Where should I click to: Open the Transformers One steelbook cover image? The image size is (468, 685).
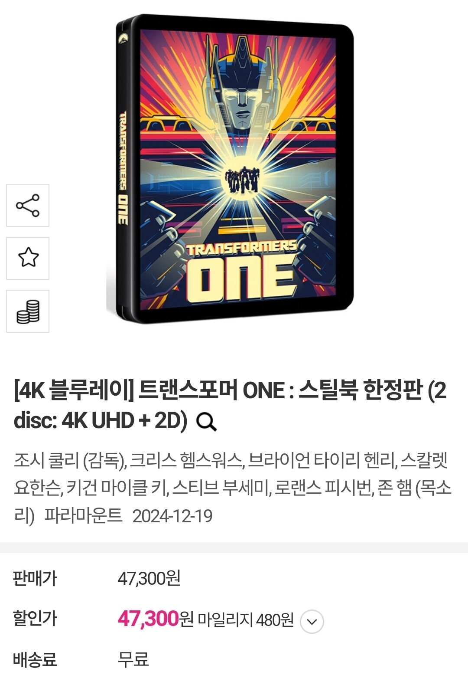click(230, 169)
